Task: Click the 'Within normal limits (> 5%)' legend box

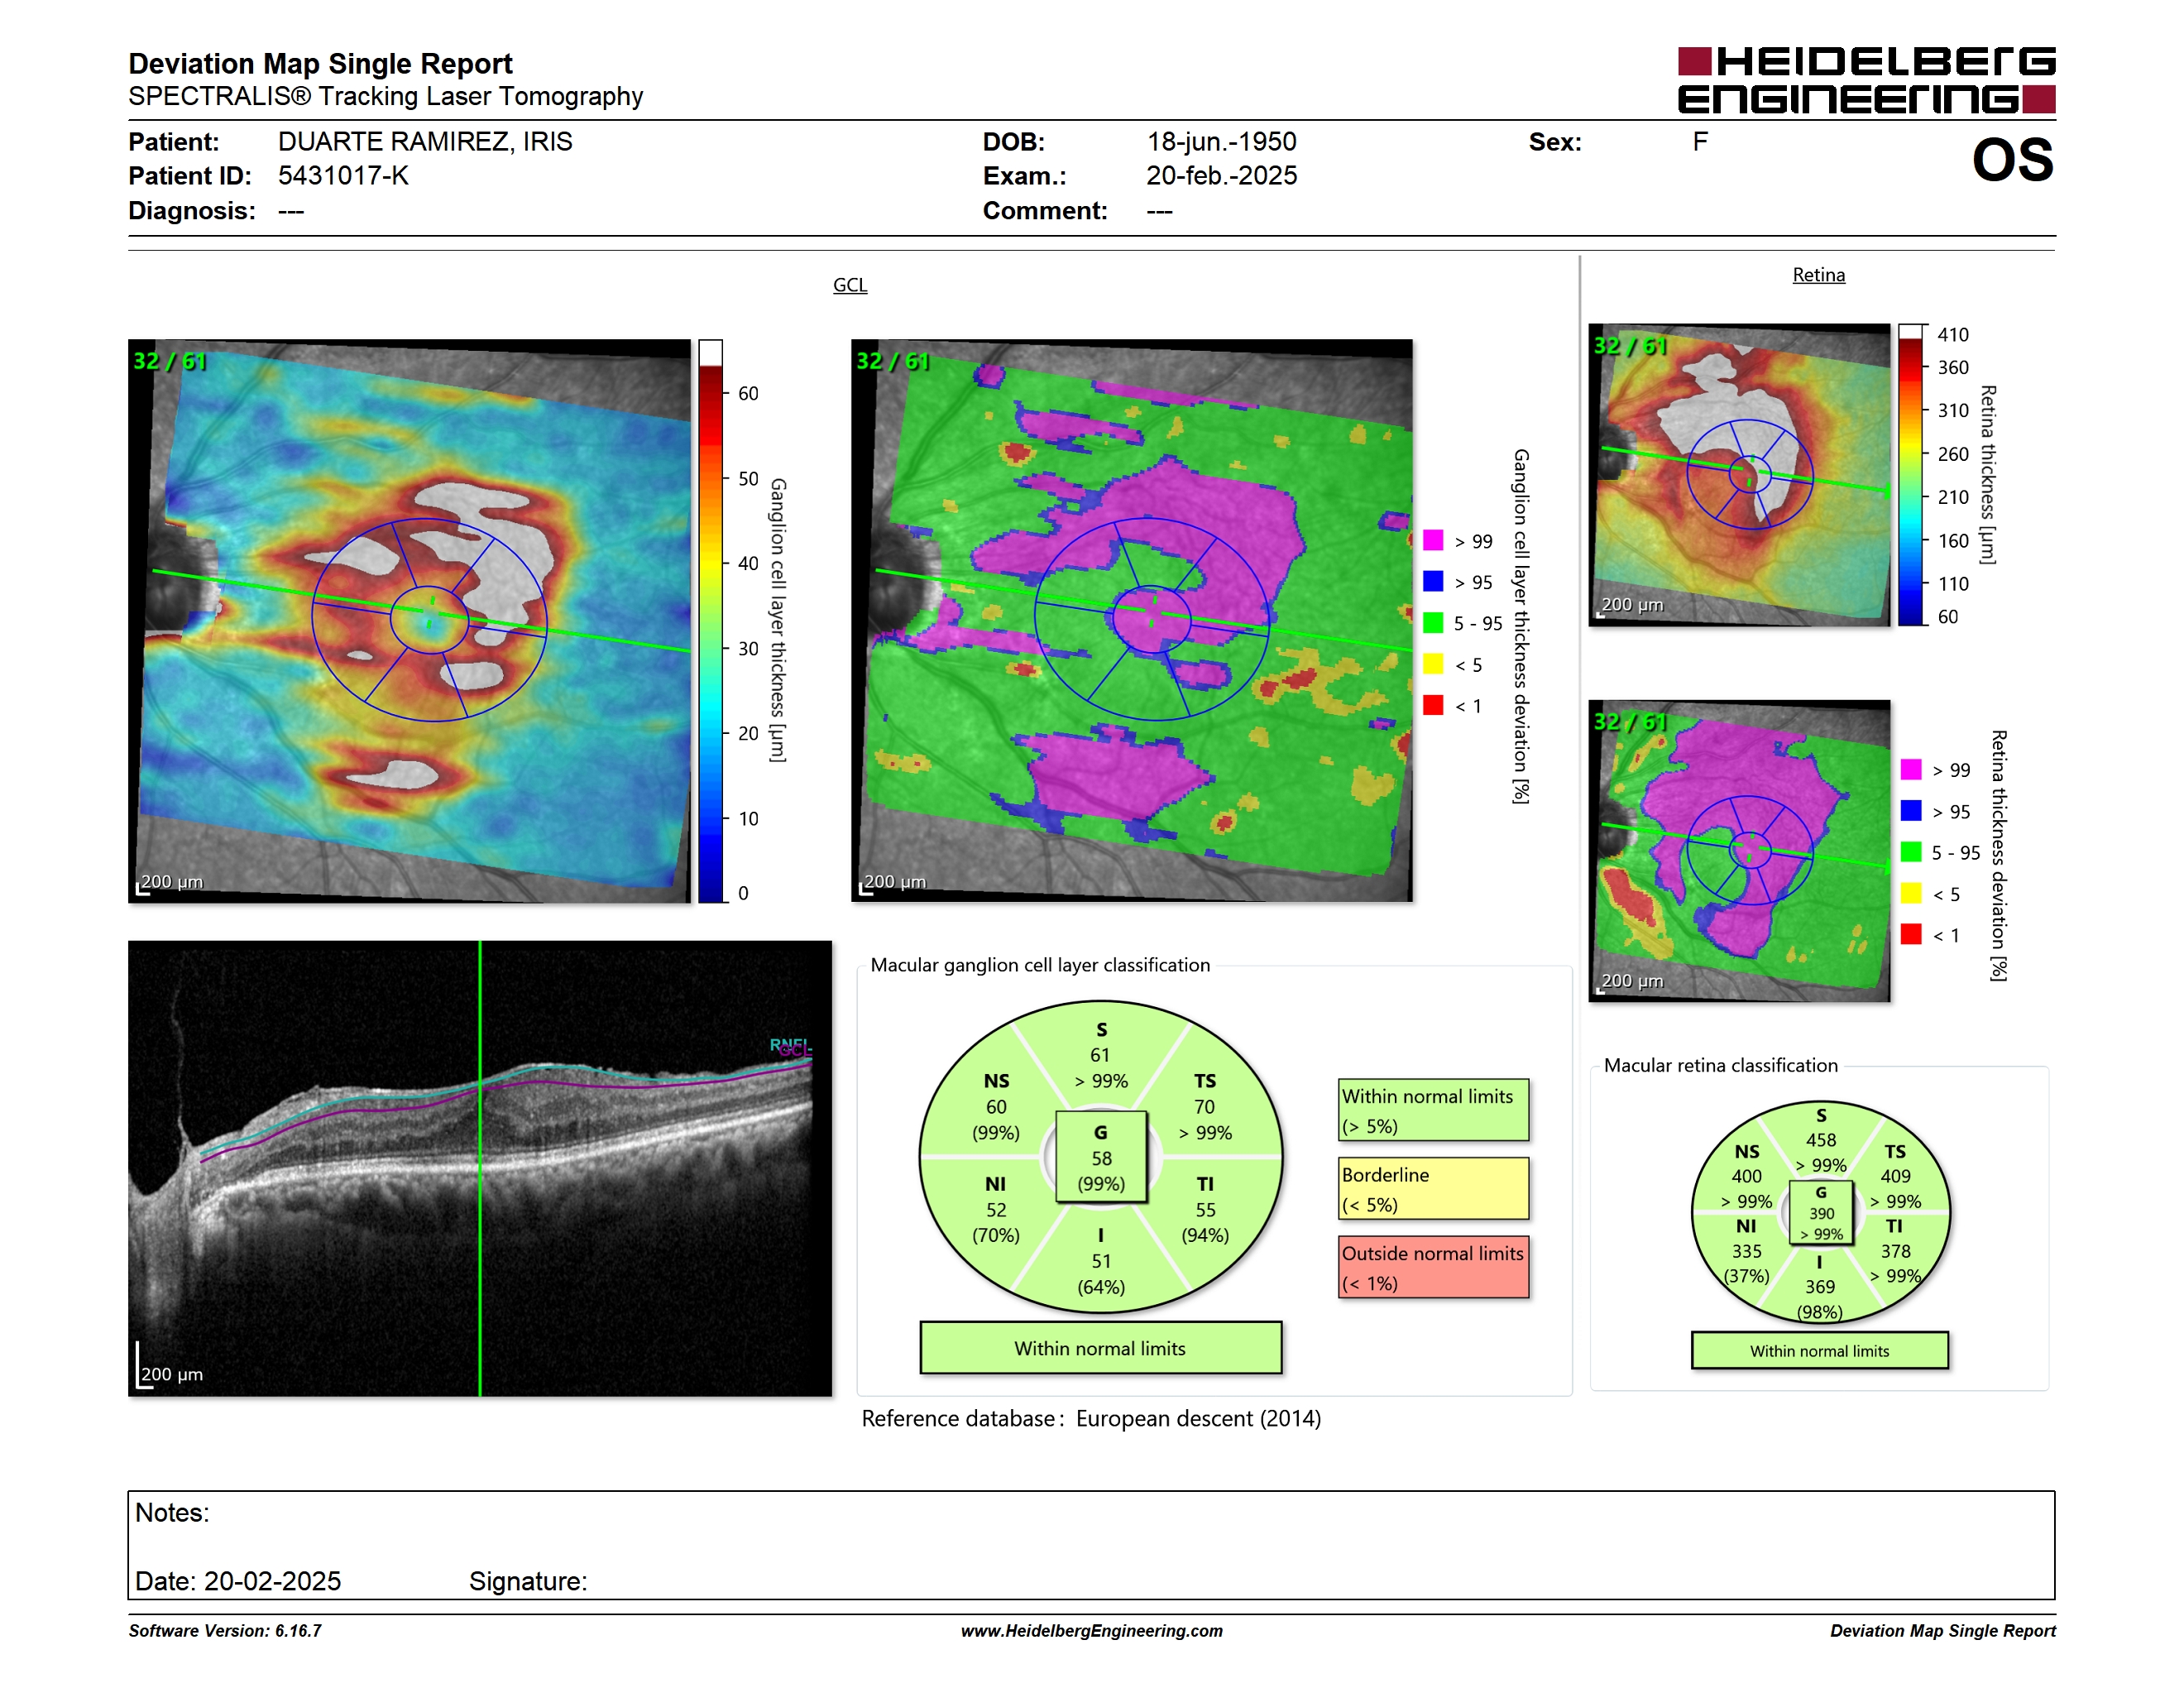Action: coord(1433,1110)
